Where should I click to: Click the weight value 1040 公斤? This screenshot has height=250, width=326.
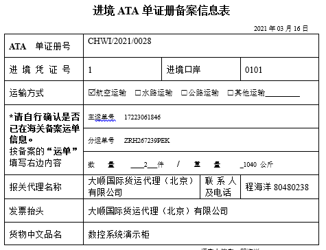[x=257, y=164]
